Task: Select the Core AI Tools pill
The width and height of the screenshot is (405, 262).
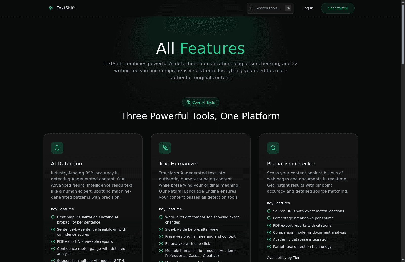Action: click(200, 102)
